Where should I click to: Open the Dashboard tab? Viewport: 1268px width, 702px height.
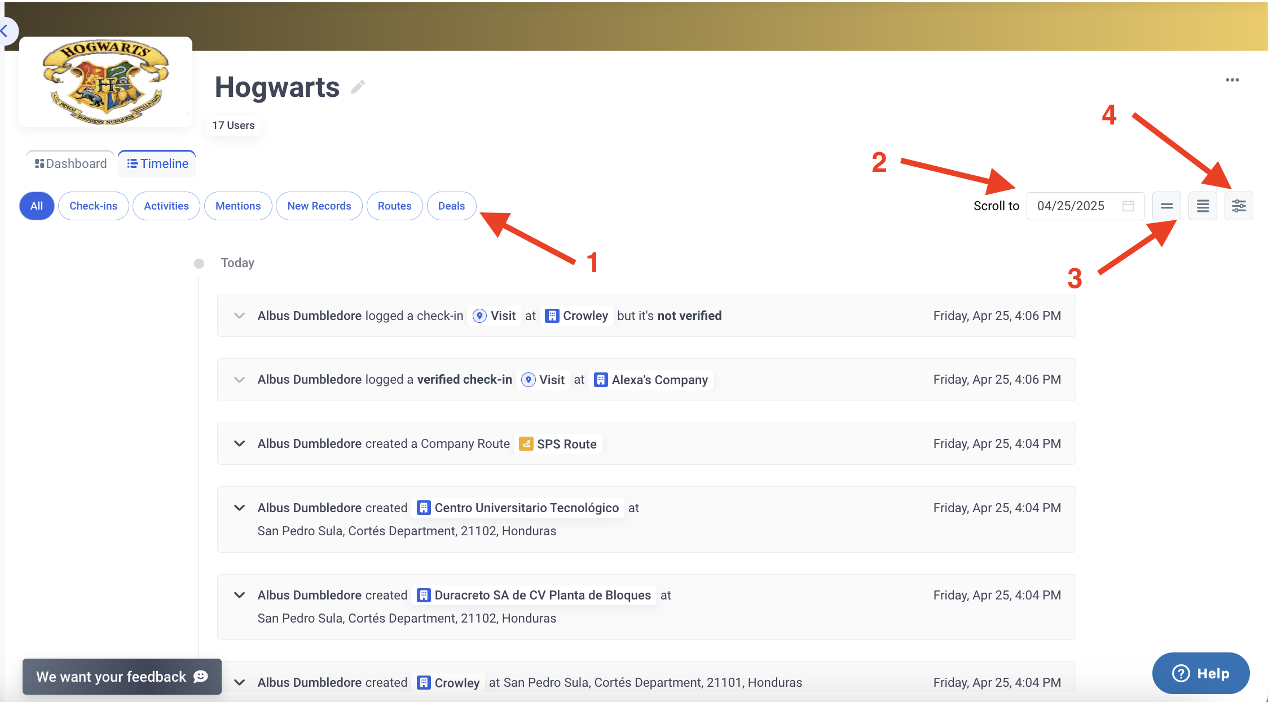click(71, 163)
